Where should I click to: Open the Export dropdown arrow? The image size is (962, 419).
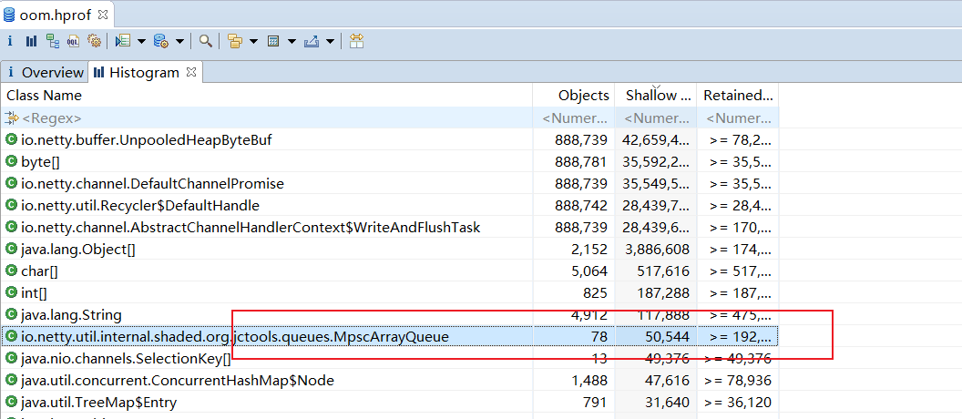coord(330,41)
